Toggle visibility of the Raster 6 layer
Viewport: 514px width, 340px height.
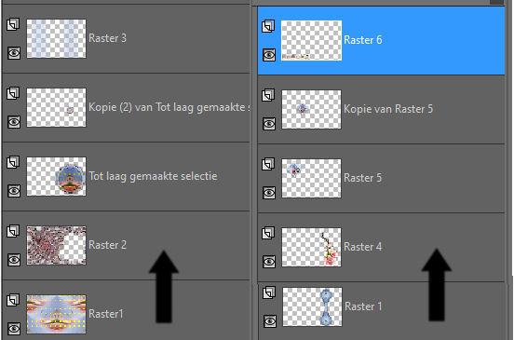click(269, 55)
